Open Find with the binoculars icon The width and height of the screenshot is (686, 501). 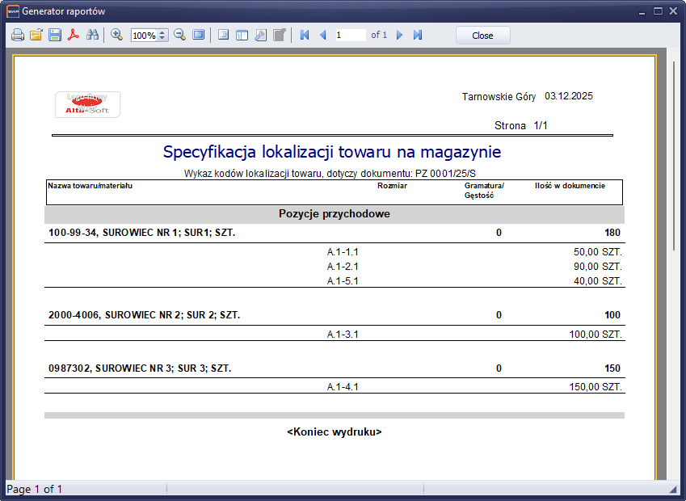pos(92,36)
